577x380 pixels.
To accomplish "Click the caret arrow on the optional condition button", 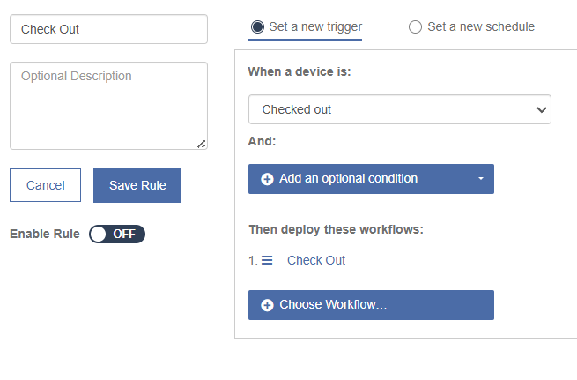I will pos(481,179).
